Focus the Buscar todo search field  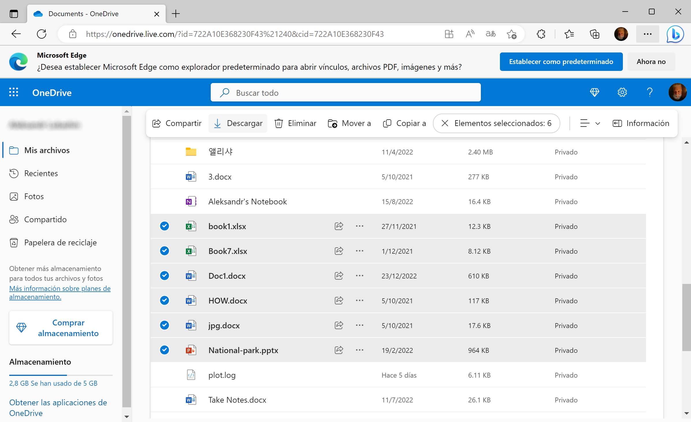[346, 93]
